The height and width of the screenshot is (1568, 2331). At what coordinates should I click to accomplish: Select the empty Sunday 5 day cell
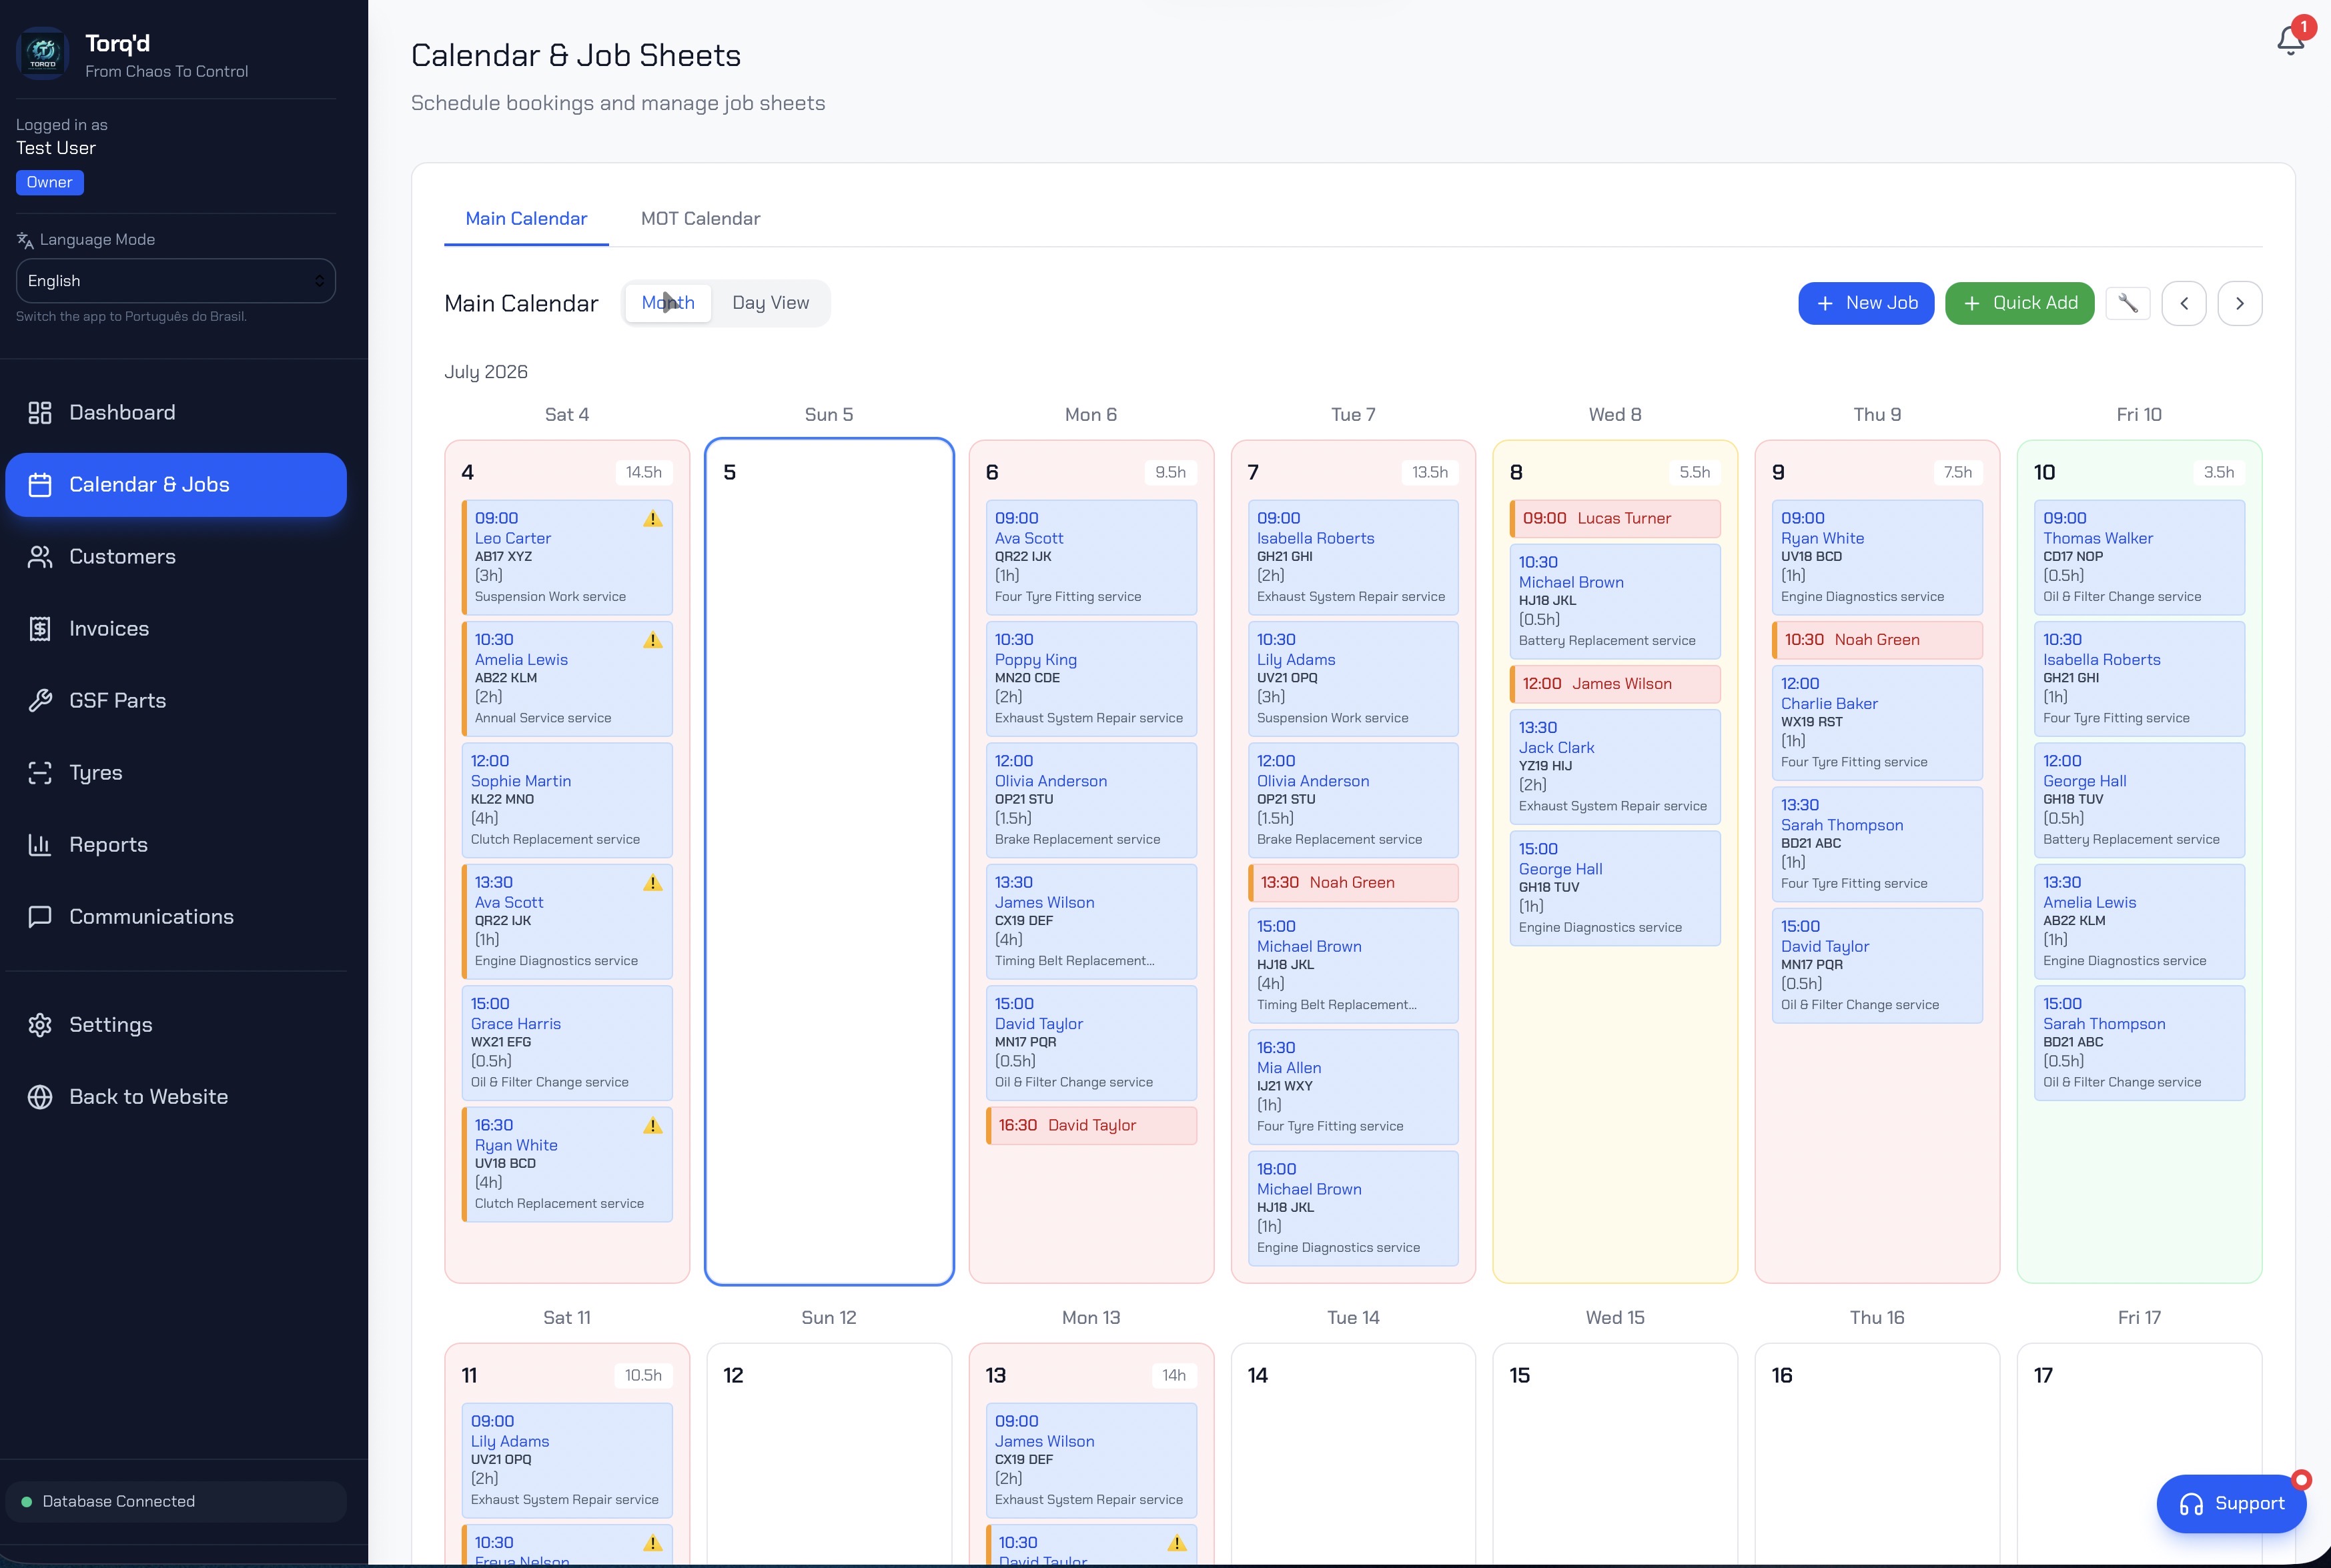(829, 862)
